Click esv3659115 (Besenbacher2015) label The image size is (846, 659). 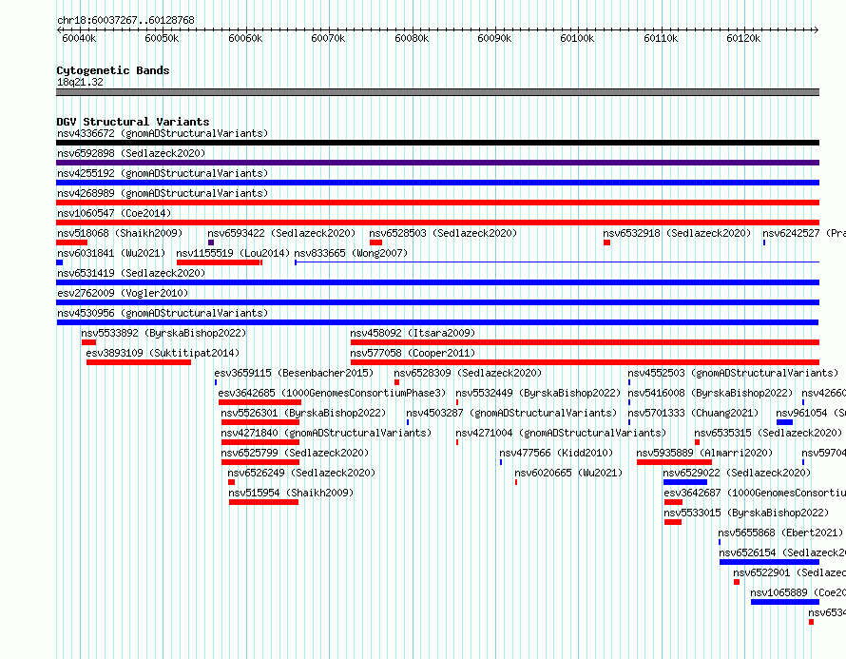[x=294, y=373]
